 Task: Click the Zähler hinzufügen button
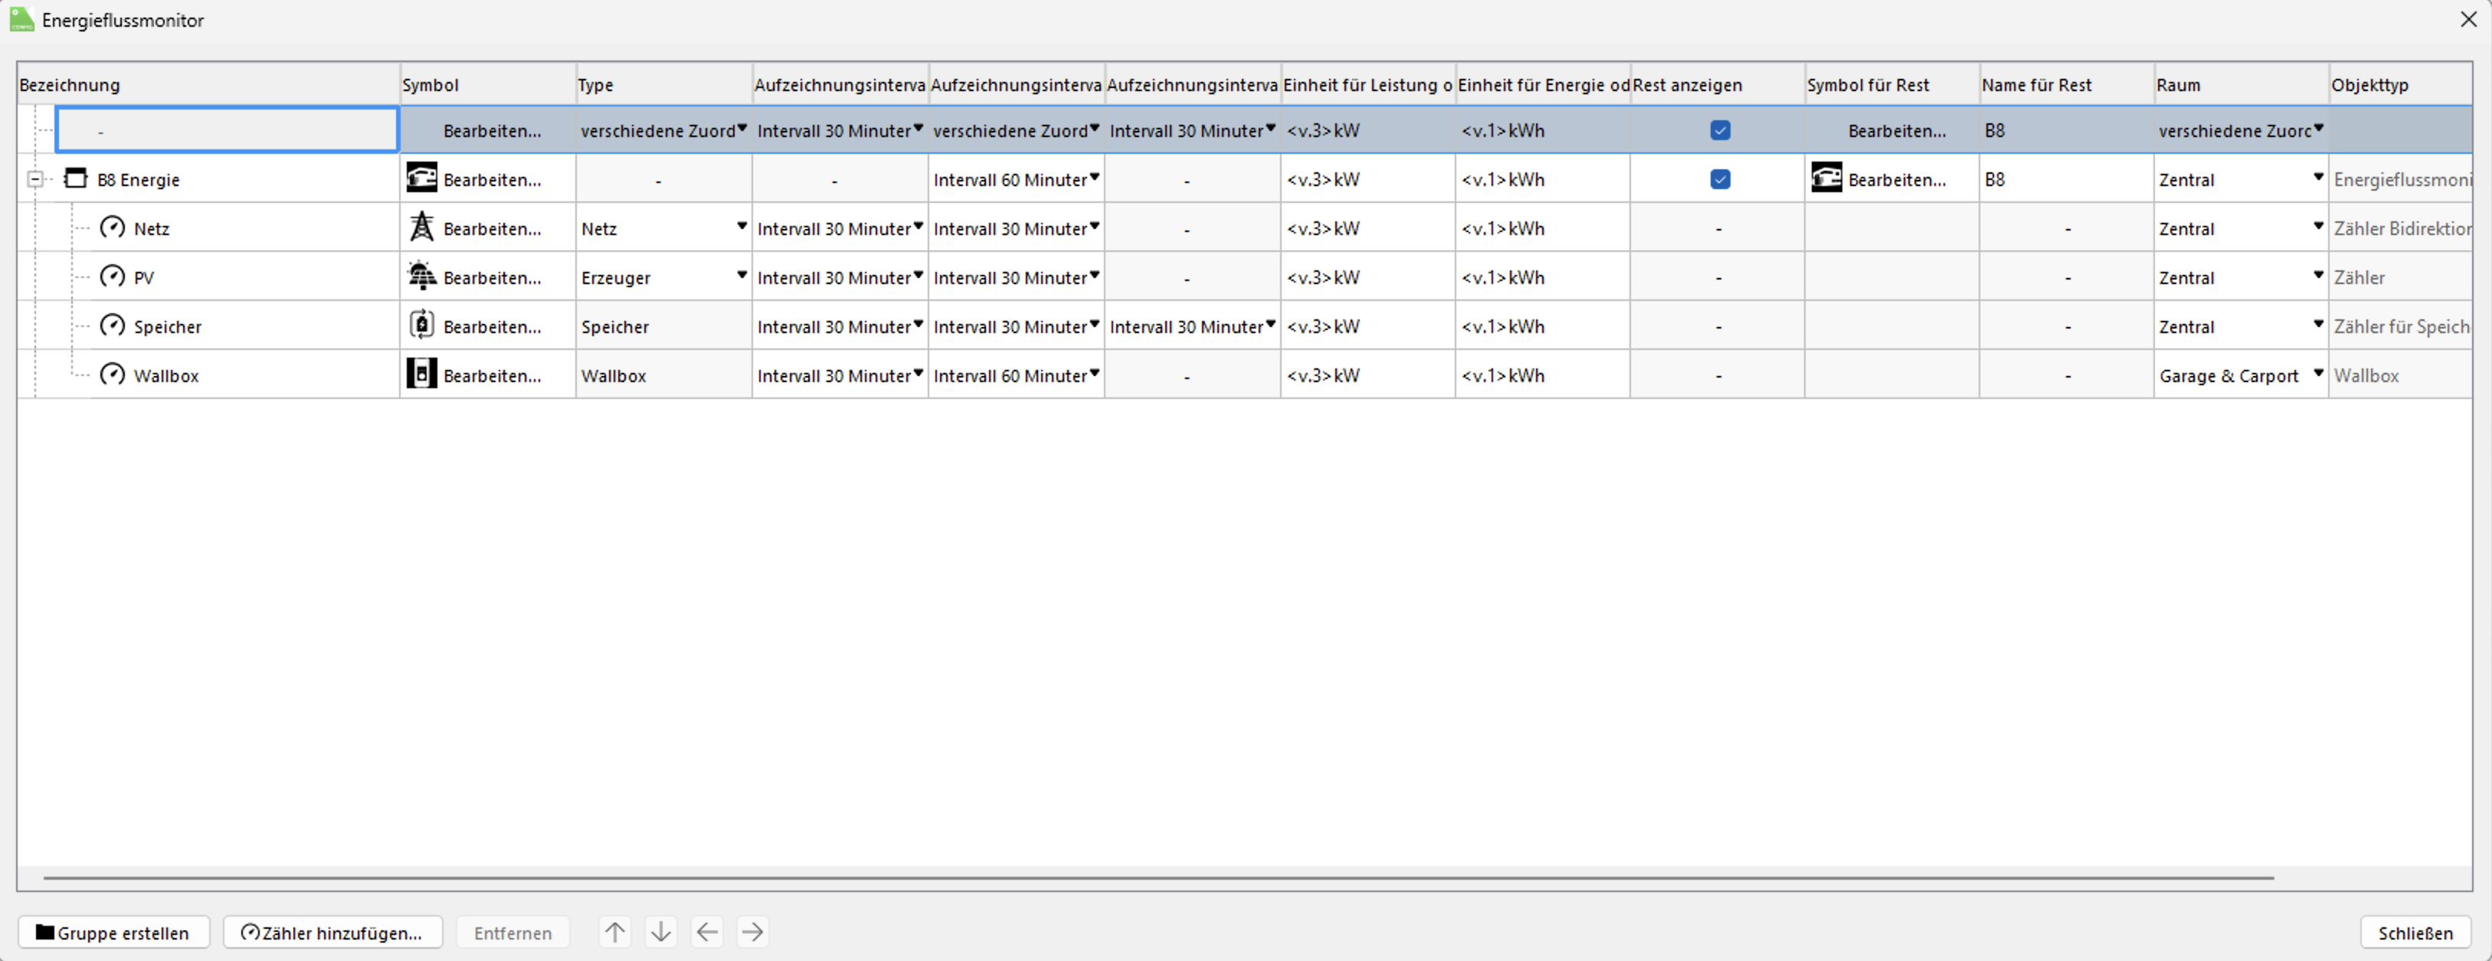[332, 932]
